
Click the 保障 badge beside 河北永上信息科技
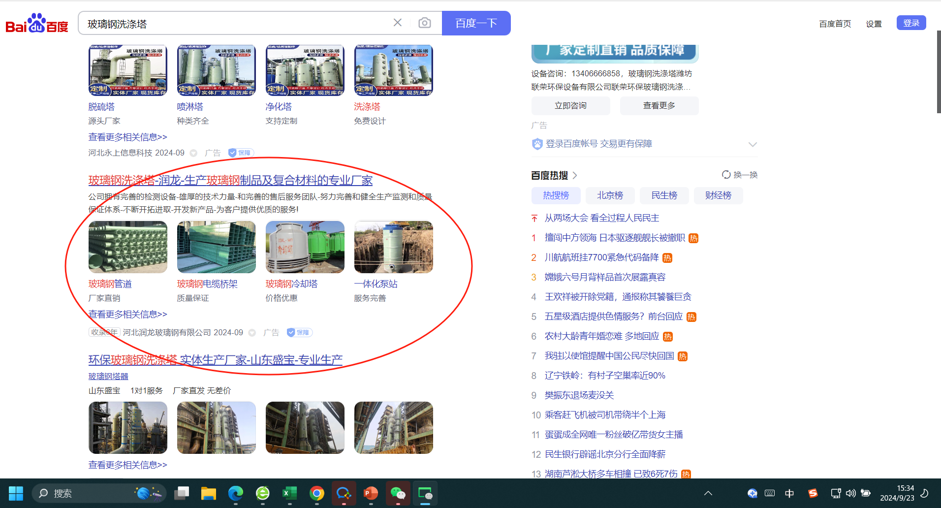click(x=240, y=153)
